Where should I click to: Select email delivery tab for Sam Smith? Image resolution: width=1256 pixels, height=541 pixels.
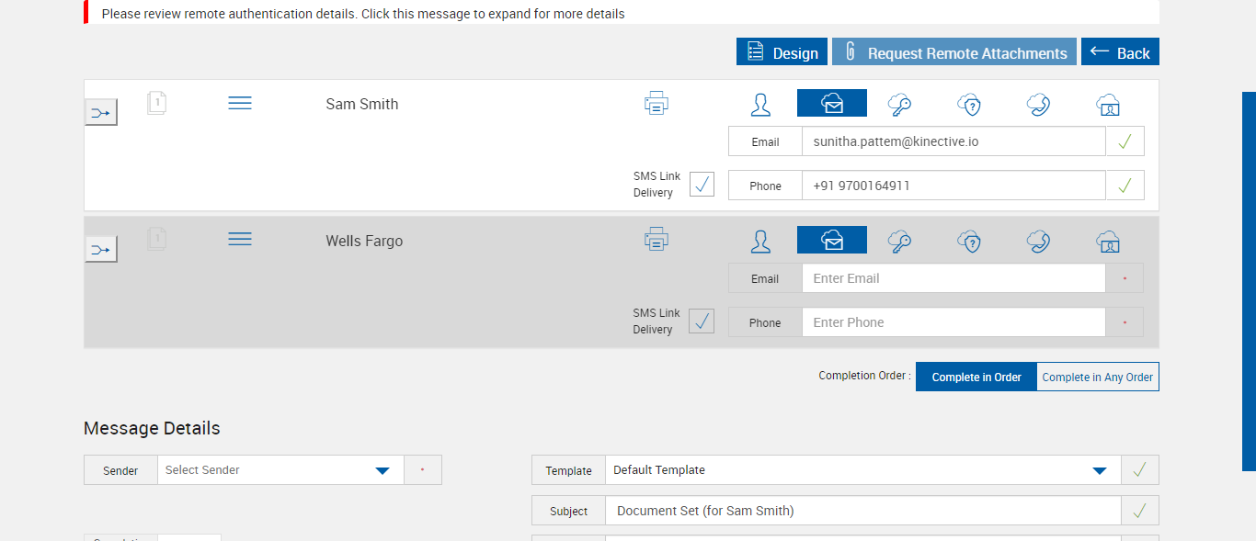click(x=832, y=104)
